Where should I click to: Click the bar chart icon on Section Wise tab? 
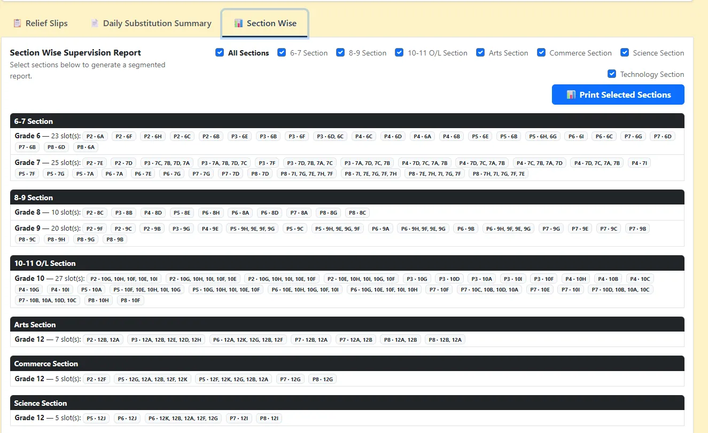(238, 23)
